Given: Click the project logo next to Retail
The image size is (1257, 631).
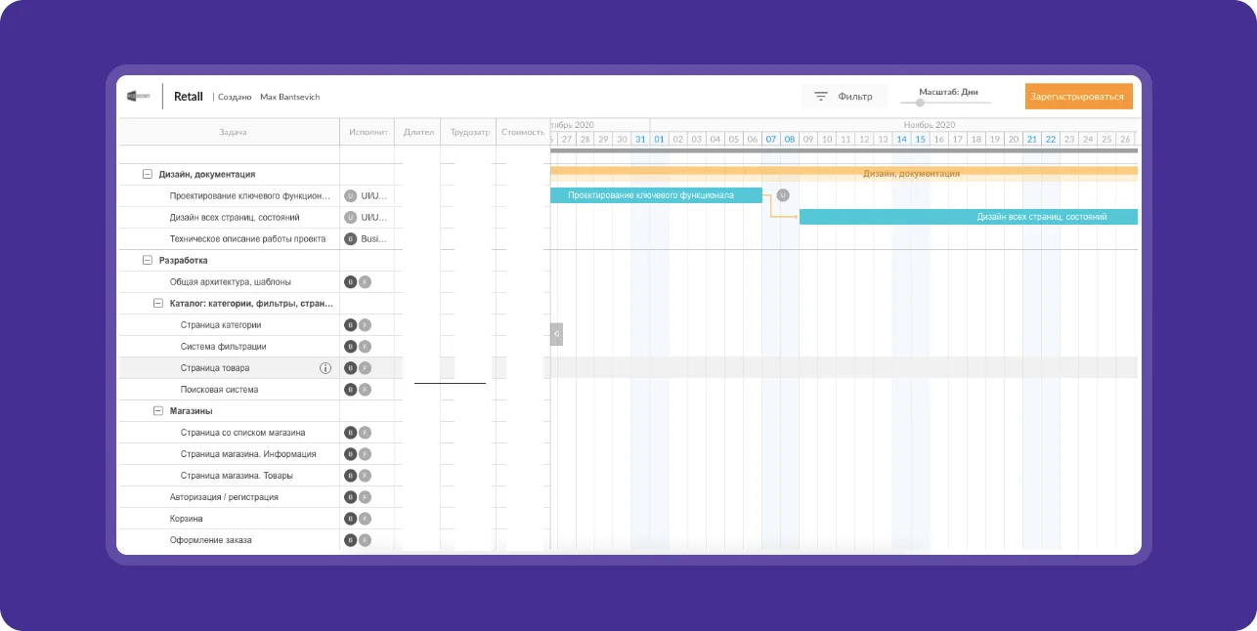Looking at the screenshot, I should (138, 97).
